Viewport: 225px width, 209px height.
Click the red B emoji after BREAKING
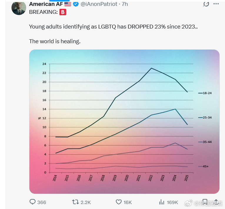[63, 12]
